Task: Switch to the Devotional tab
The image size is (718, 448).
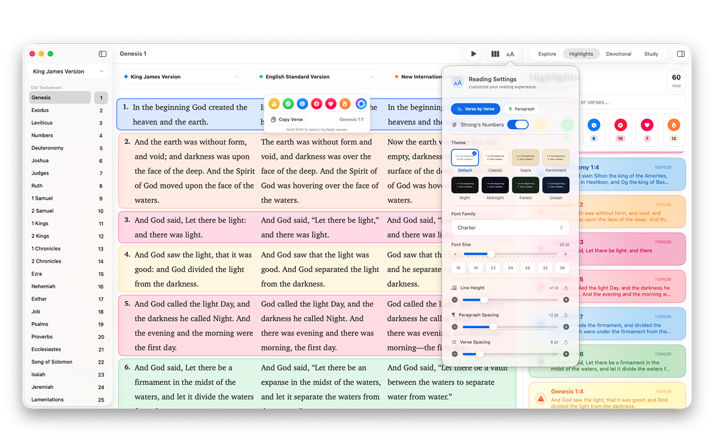Action: tap(619, 54)
